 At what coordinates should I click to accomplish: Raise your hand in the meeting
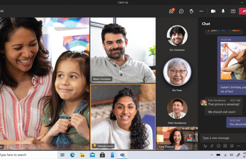pyautogui.click(x=191, y=11)
